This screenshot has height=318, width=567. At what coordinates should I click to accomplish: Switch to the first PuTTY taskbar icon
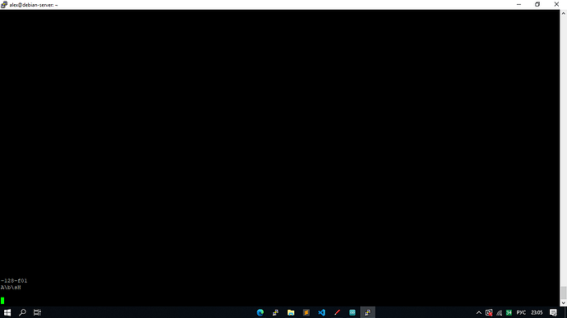[x=275, y=312]
